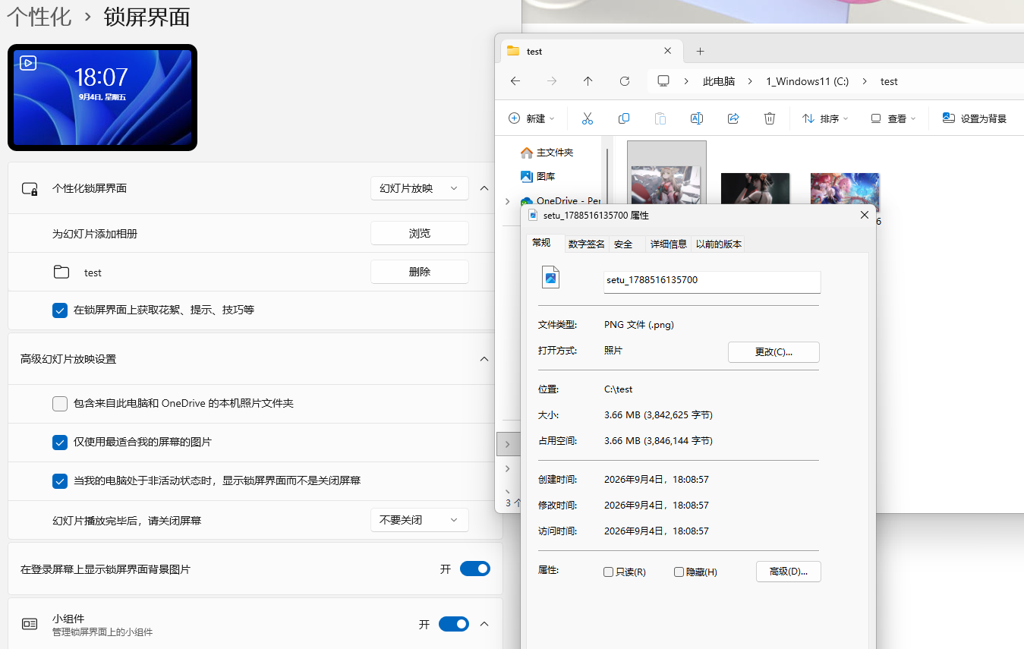Check the 只读(R) attribute box

coord(608,572)
